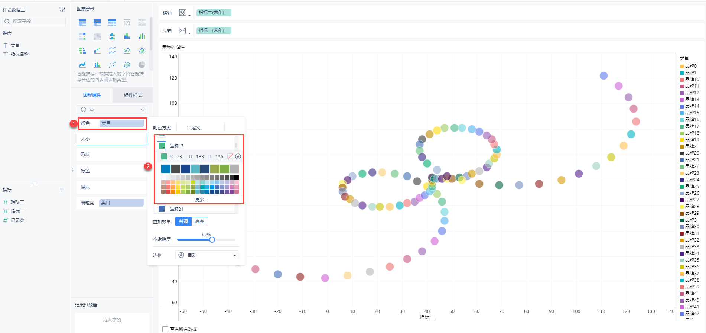Select the 类目 dimension field

[x=15, y=45]
